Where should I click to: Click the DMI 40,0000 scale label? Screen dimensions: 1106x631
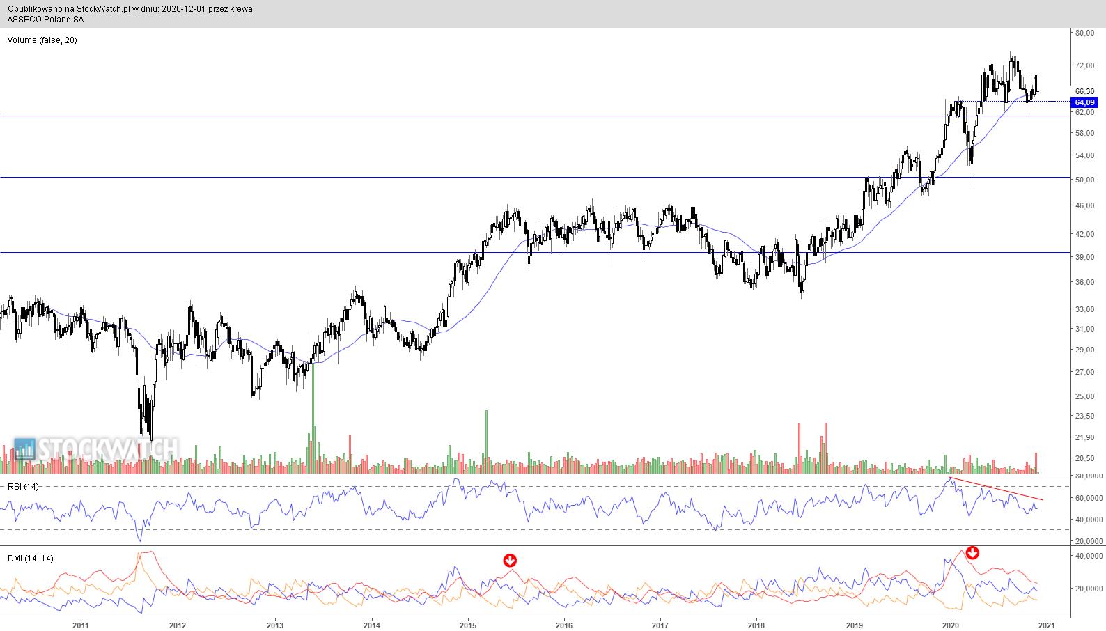(1089, 556)
